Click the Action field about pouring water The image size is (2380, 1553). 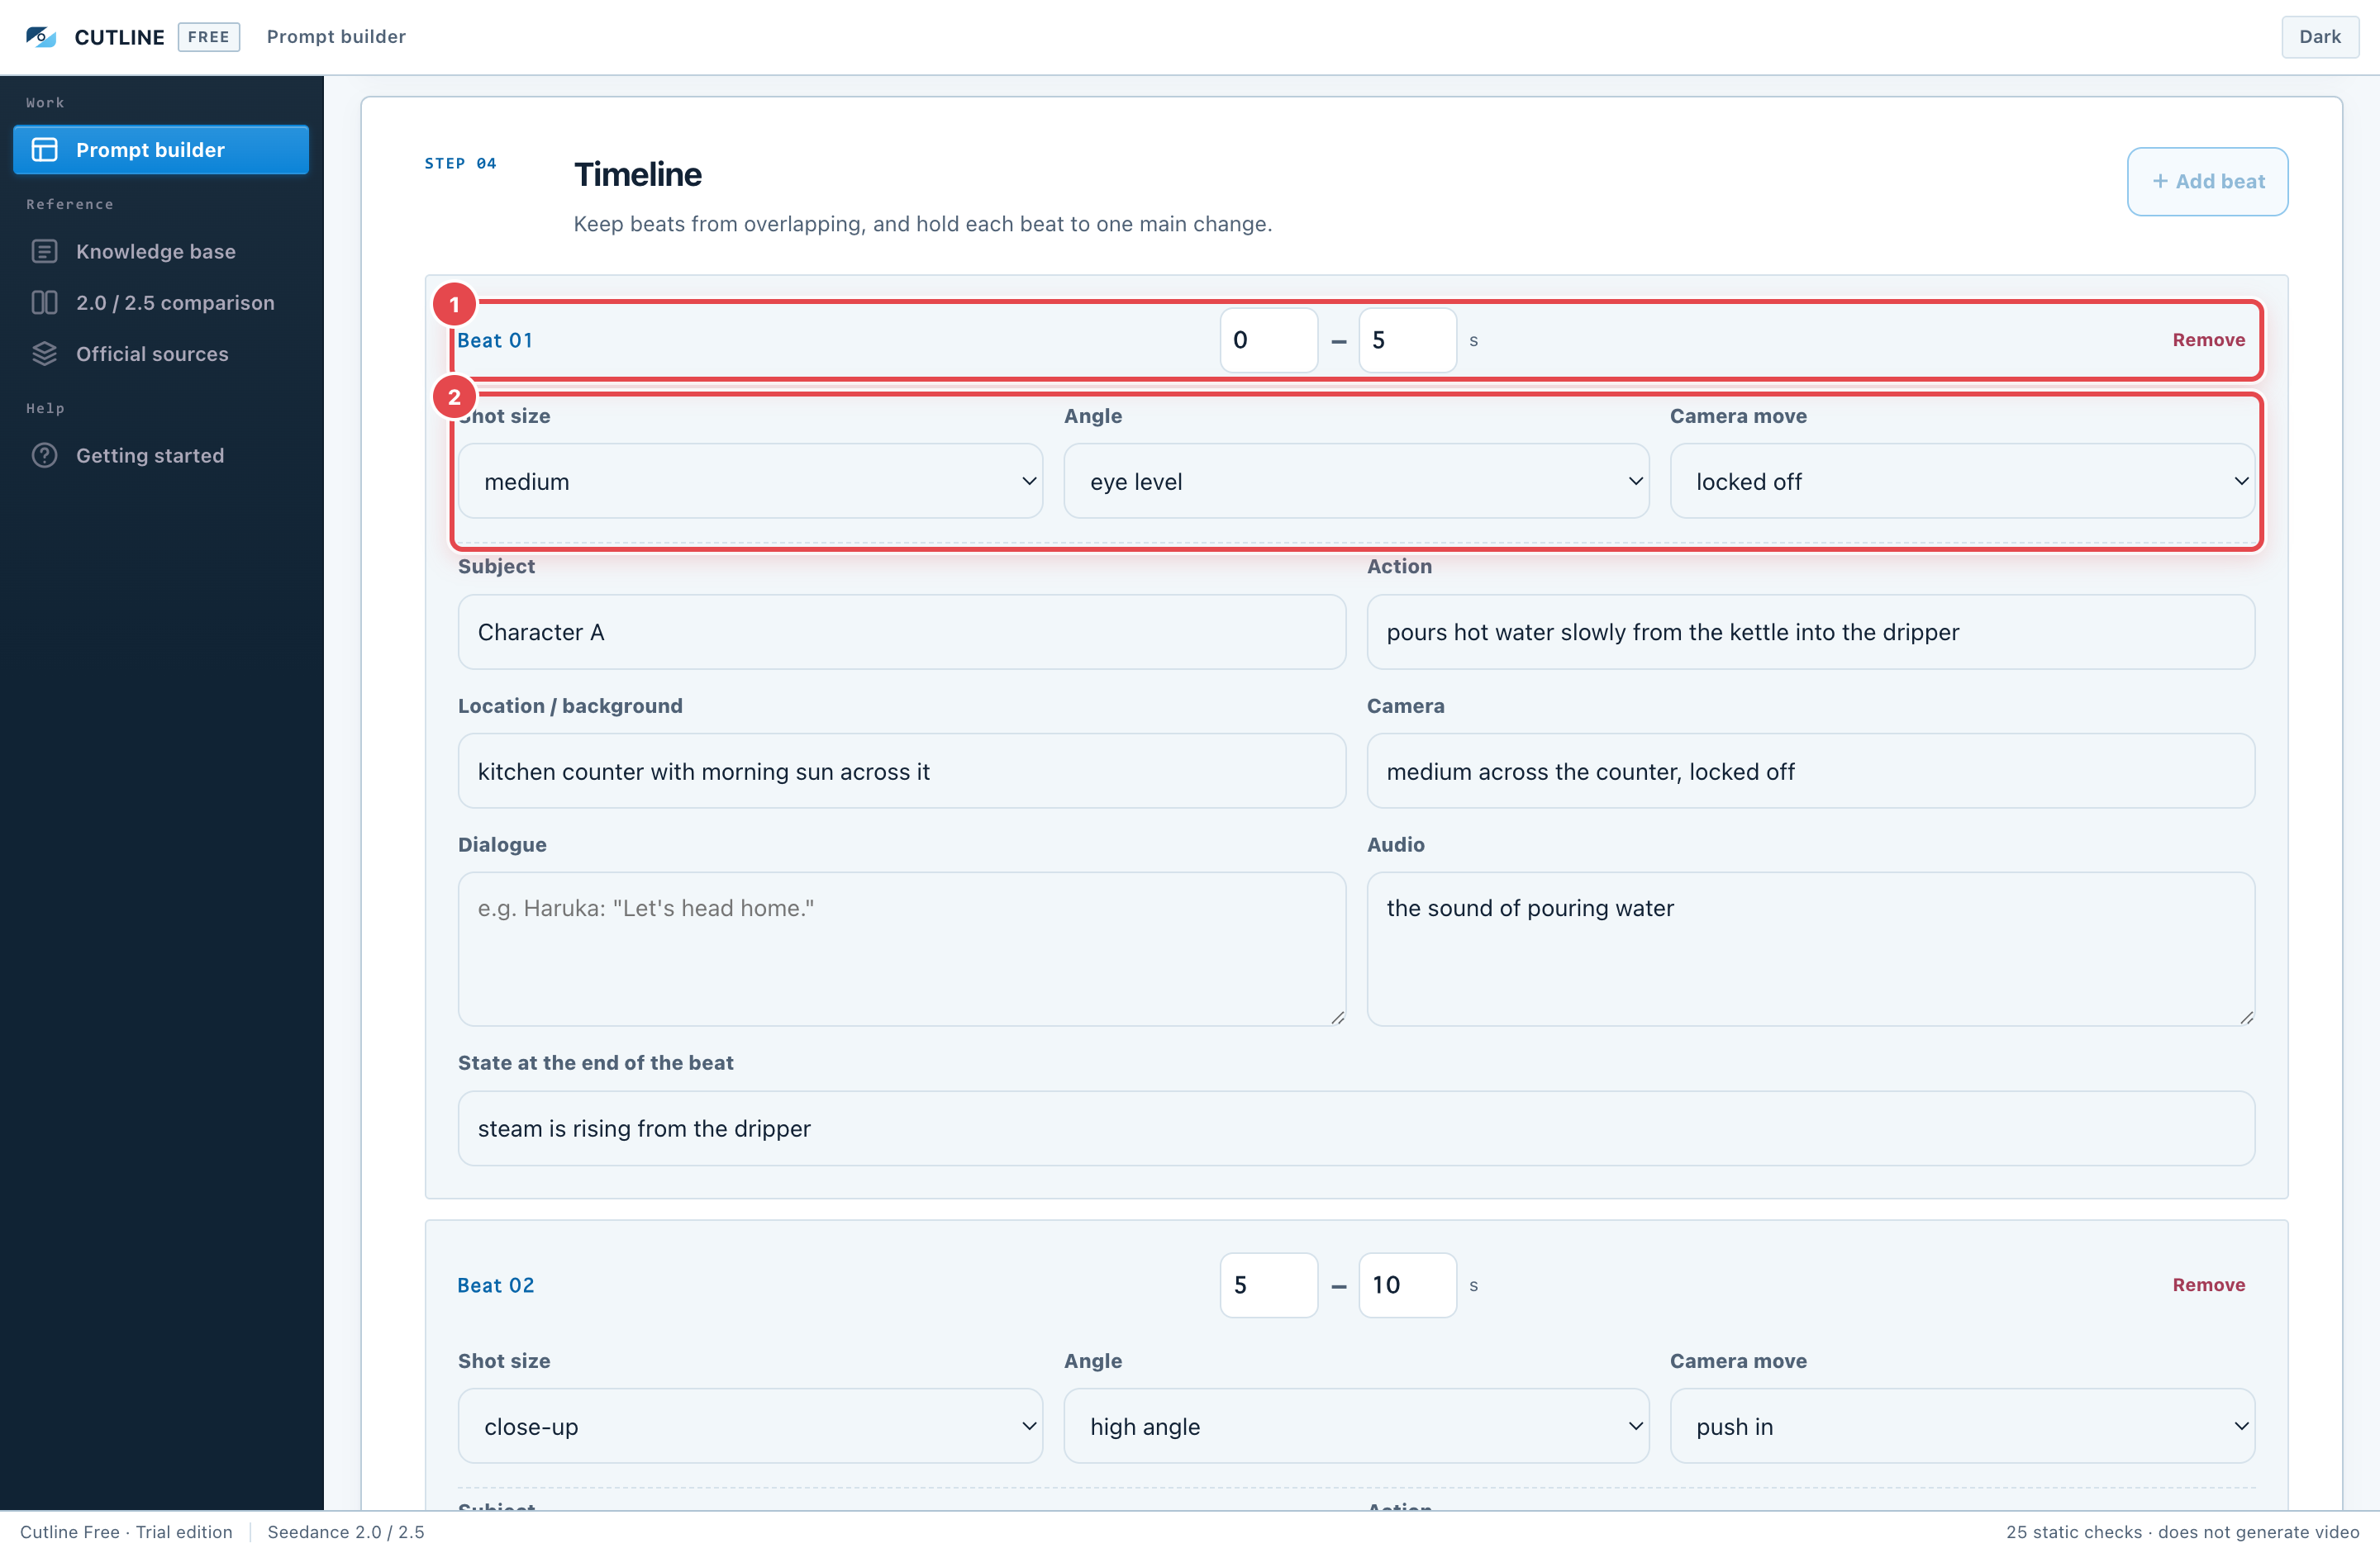1810,633
